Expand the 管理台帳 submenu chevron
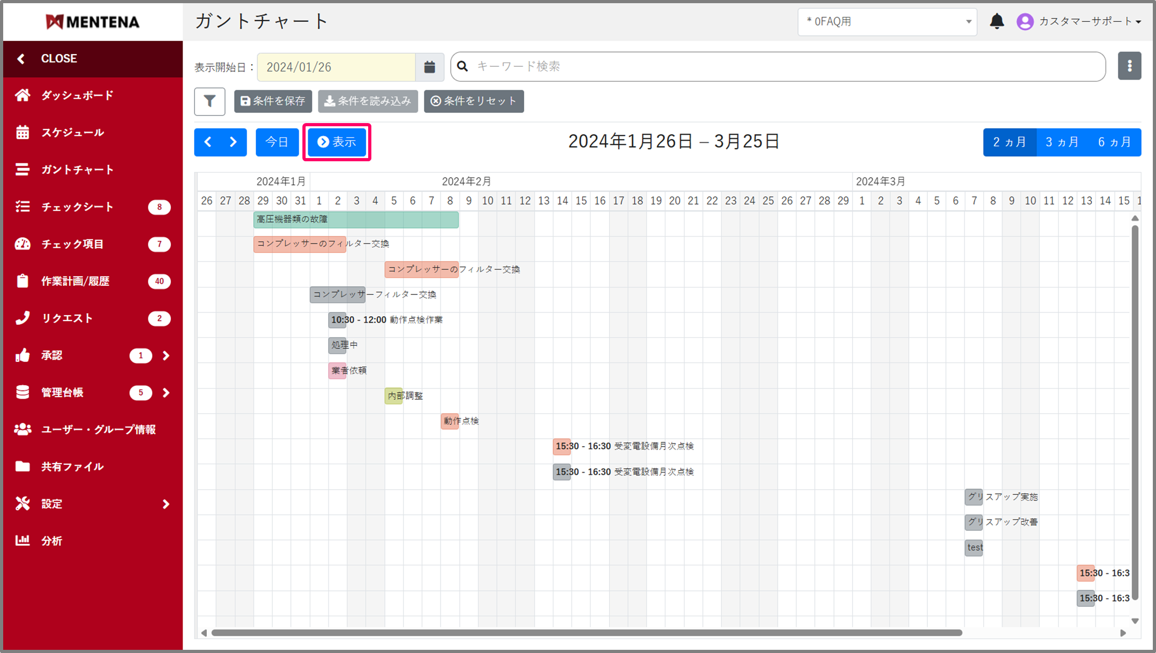The image size is (1156, 653). coord(166,393)
